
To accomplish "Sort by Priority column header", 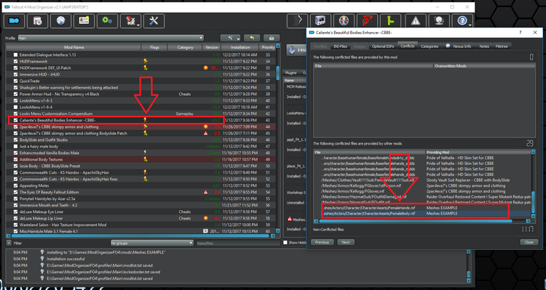I will [268, 47].
